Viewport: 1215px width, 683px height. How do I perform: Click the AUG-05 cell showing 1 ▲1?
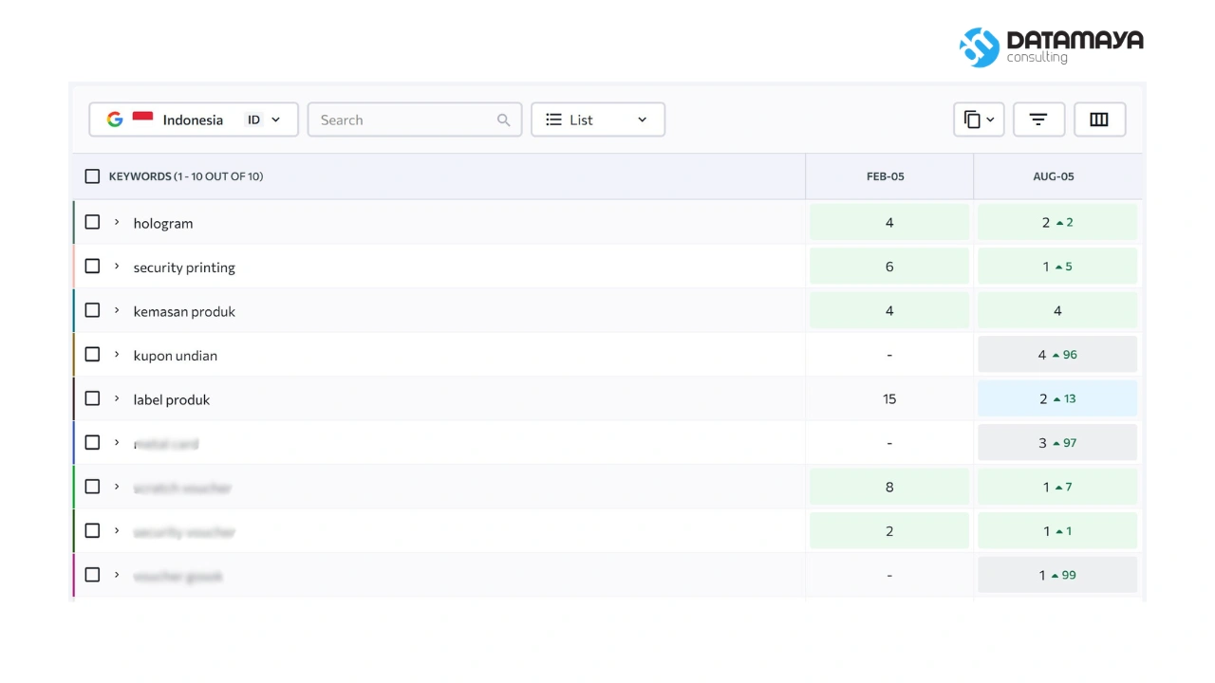[x=1057, y=531]
